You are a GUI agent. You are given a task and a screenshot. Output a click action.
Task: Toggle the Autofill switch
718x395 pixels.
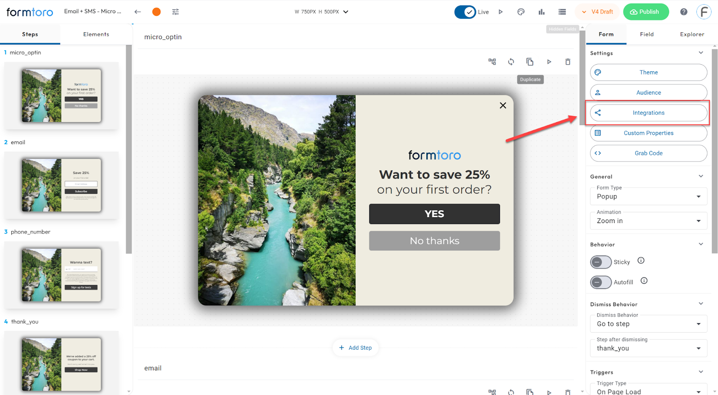pos(601,282)
